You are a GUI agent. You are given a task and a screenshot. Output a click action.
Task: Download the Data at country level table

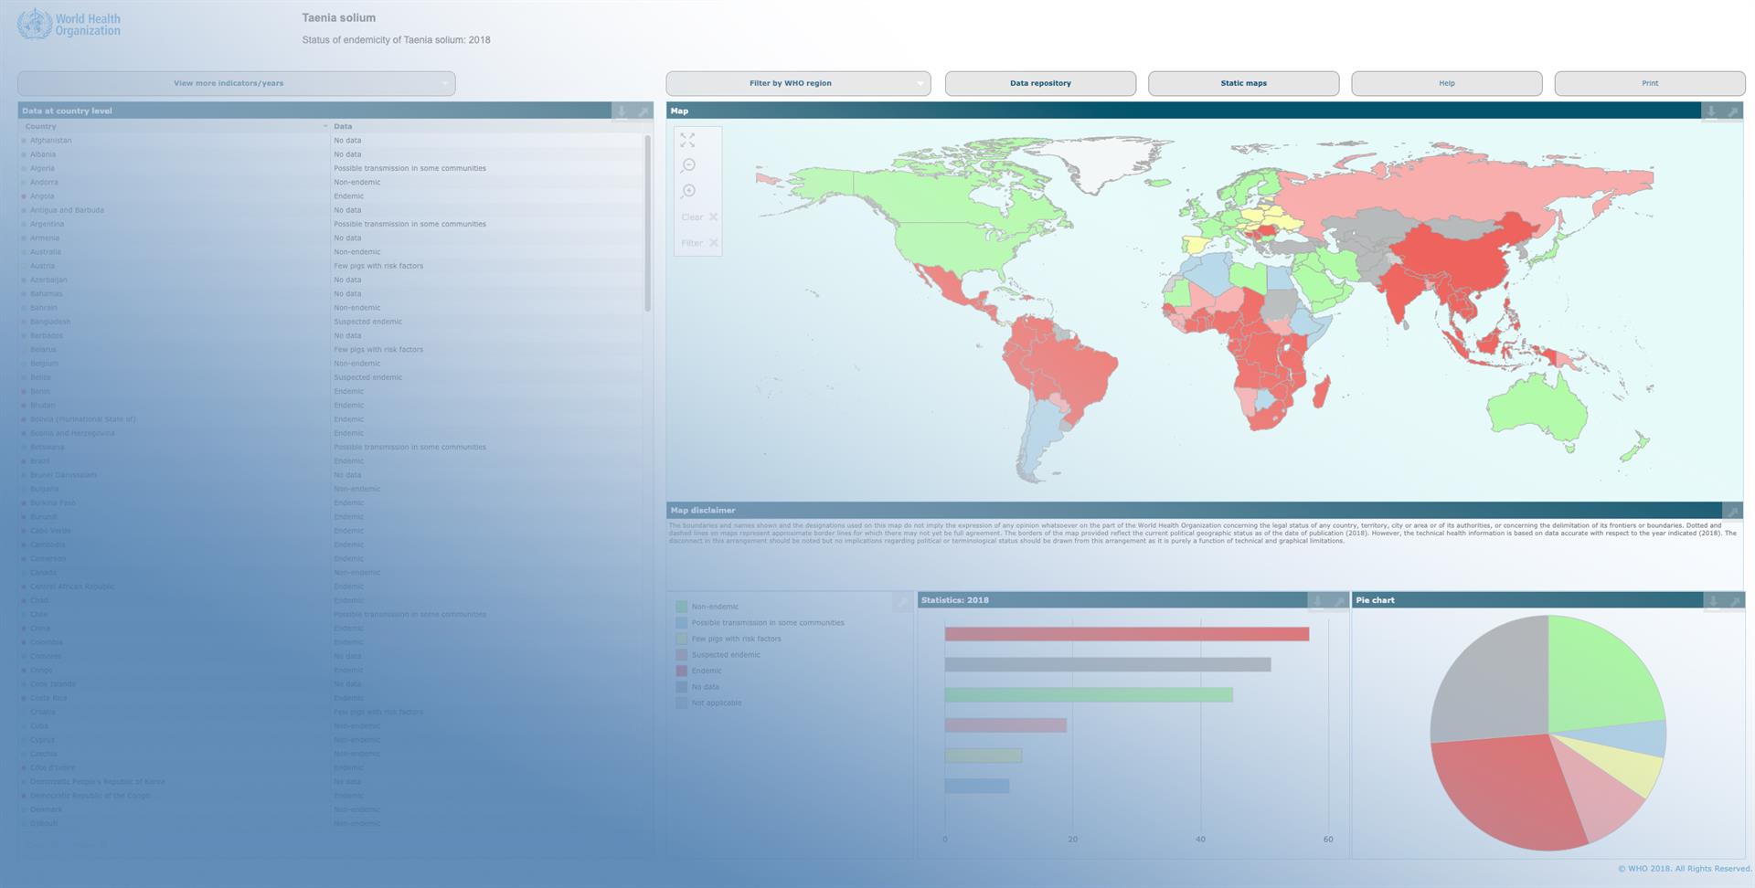[622, 111]
